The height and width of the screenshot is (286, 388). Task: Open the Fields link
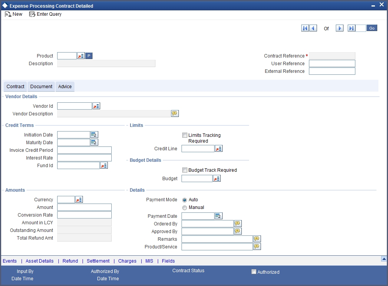pyautogui.click(x=168, y=261)
